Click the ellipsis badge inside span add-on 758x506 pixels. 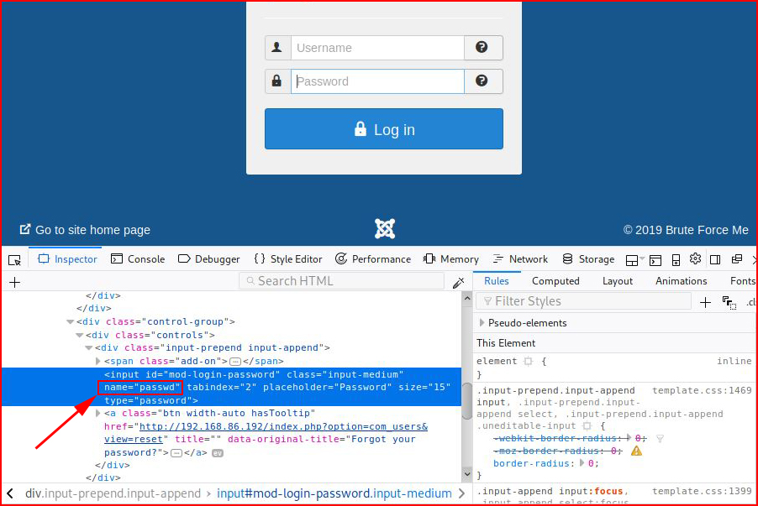click(x=235, y=362)
